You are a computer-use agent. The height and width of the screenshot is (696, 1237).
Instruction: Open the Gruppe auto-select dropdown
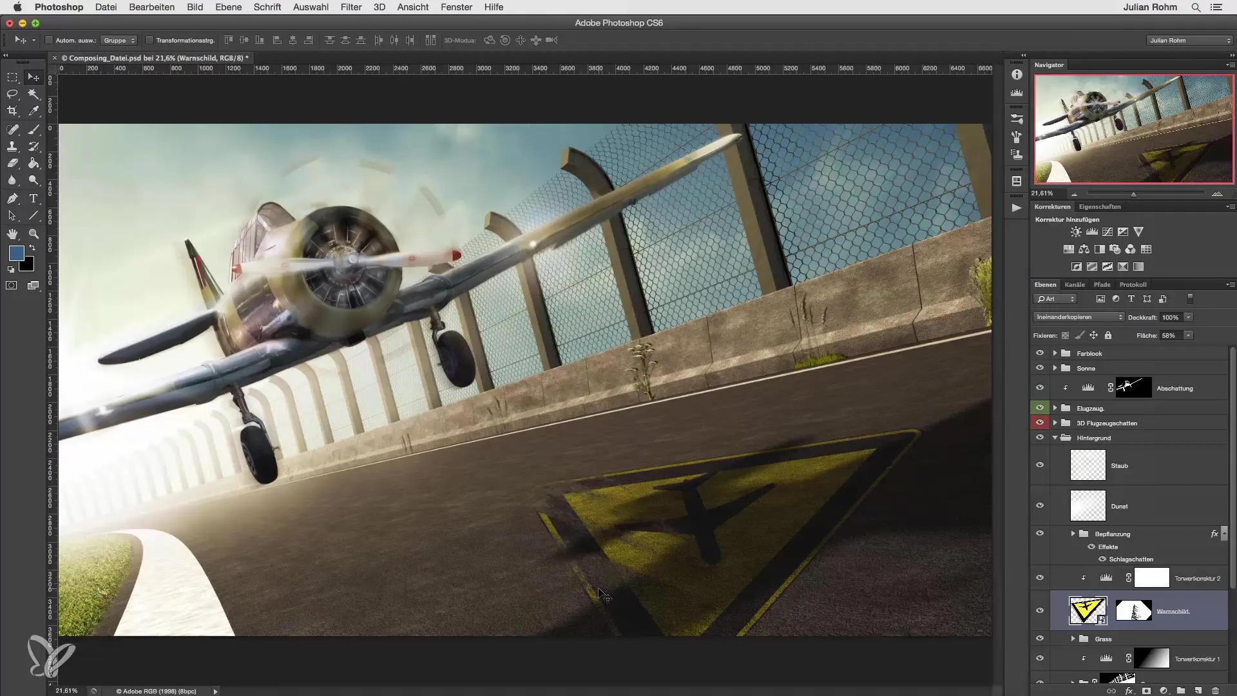(x=119, y=40)
